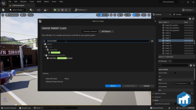This screenshot has height=110, width=196.
Task: Open the Blueprints dropdown icon
Action: pos(39,10)
